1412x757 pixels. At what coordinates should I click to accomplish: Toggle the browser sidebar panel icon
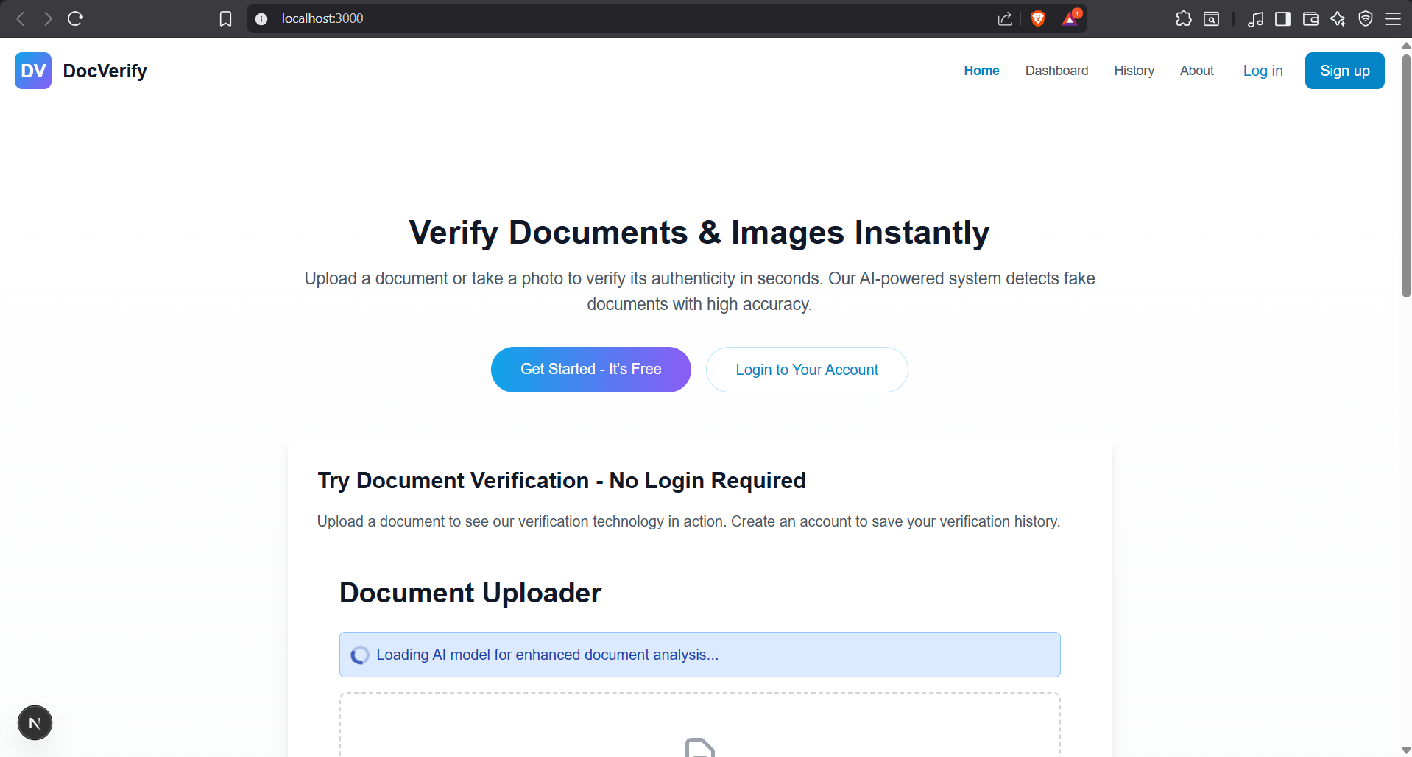(1282, 18)
